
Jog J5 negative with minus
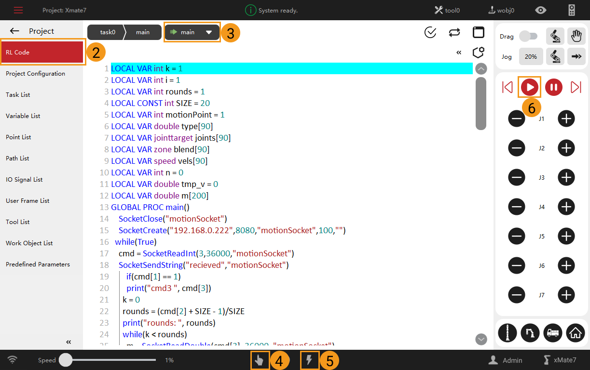[517, 236]
